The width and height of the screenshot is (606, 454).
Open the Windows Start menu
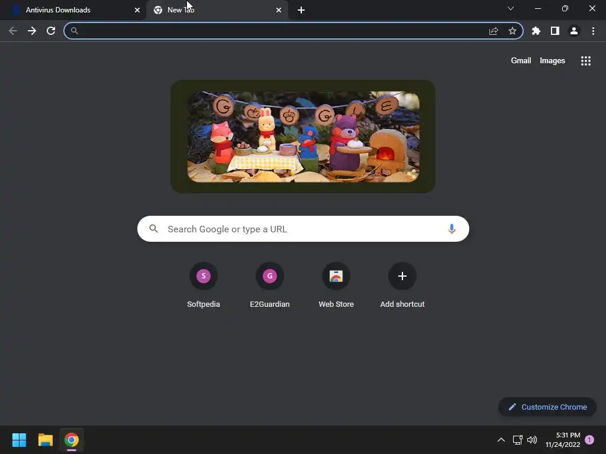point(19,440)
